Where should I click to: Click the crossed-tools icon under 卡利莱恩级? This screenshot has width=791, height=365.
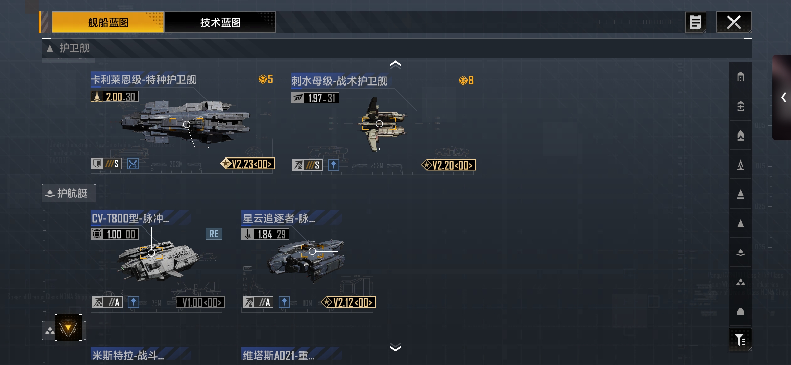[133, 164]
